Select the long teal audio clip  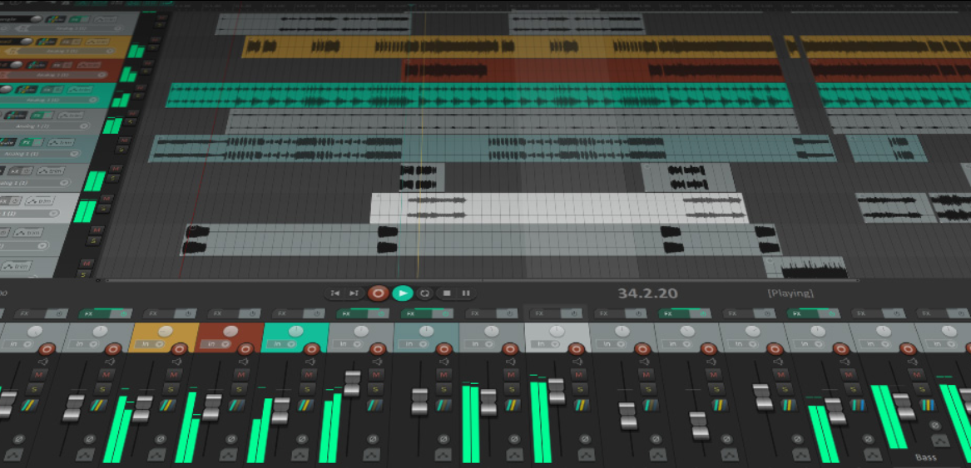click(478, 96)
